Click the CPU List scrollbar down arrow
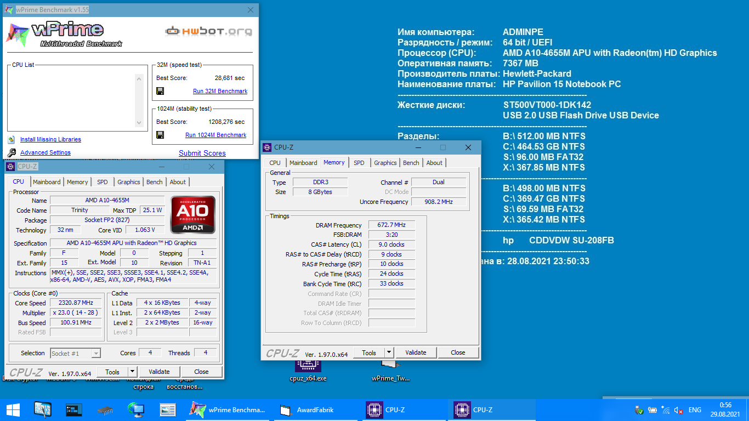The image size is (749, 421). pos(139,123)
